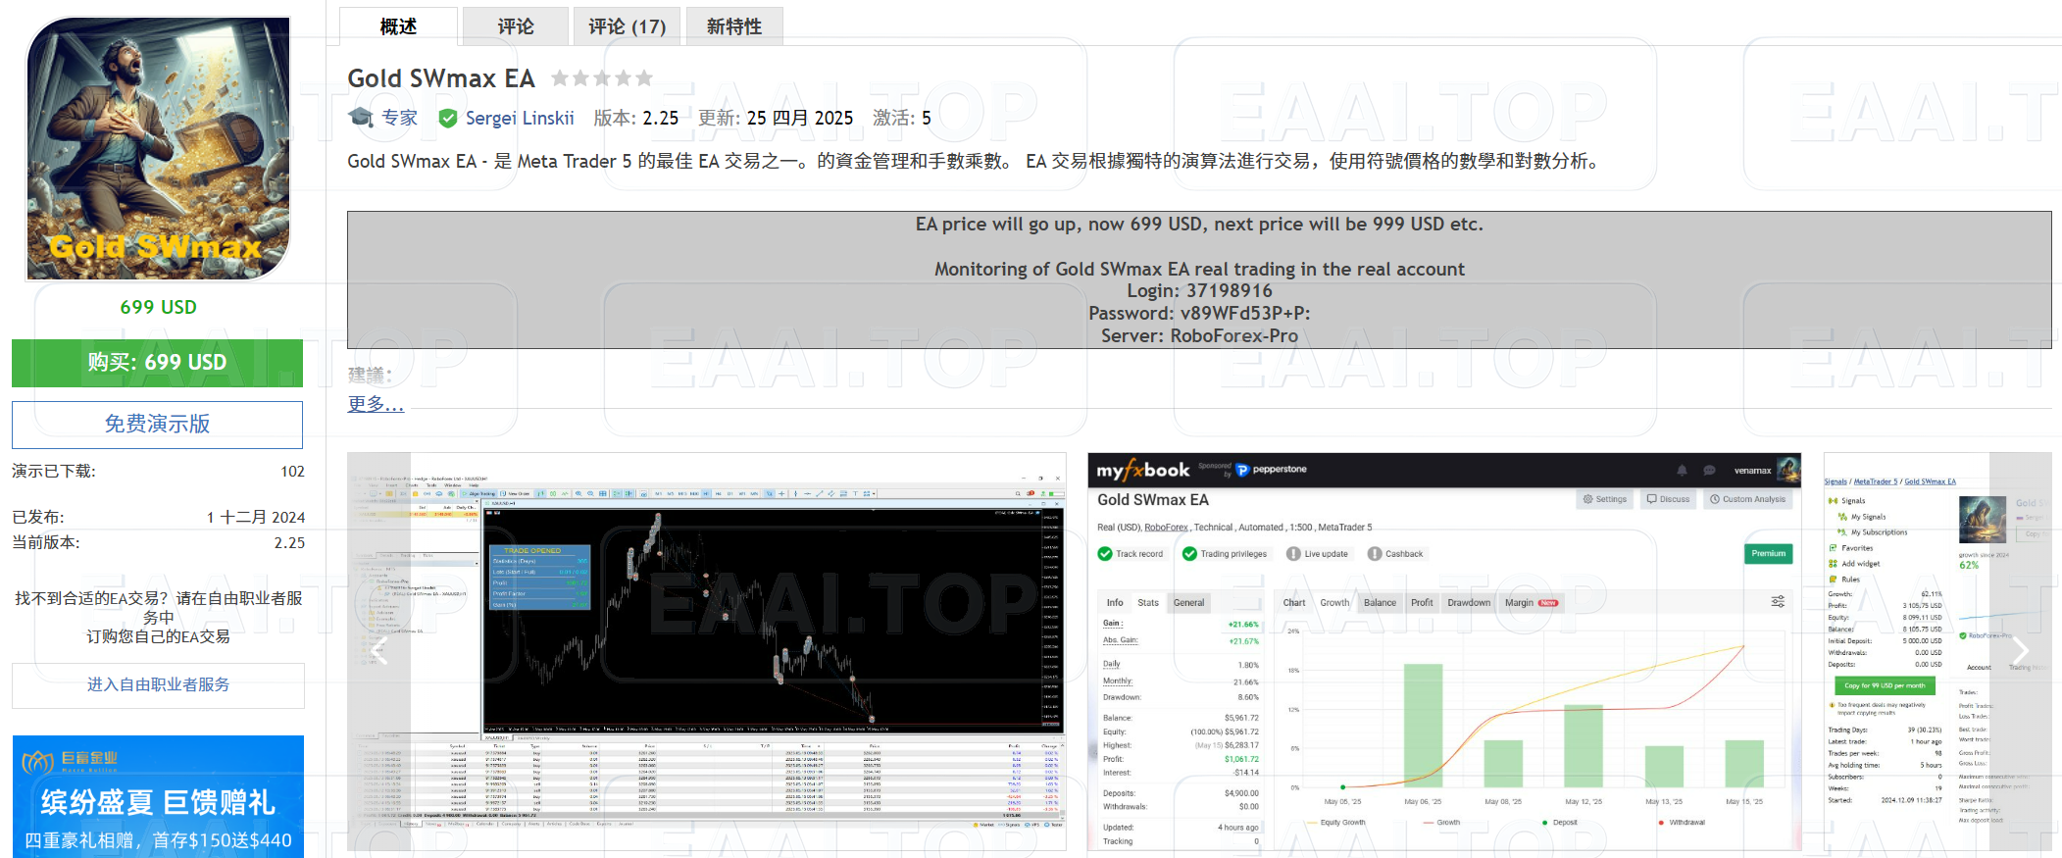Open My Signals in the signal sidebar
Screen dimensions: 2062x858
click(1868, 517)
